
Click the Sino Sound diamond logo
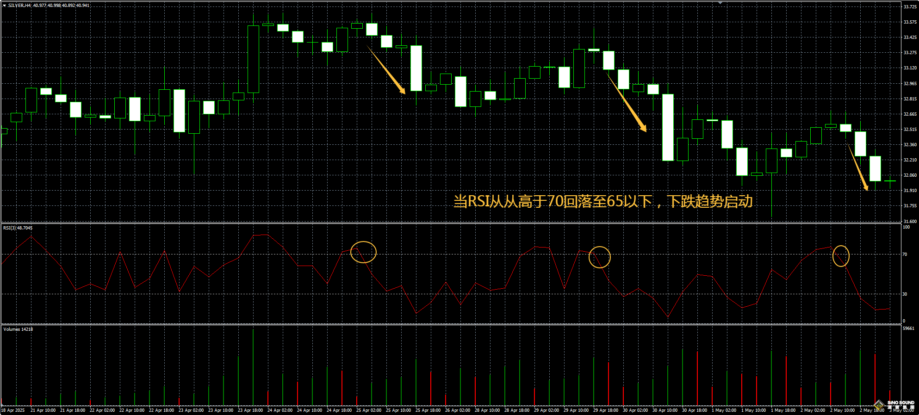(x=879, y=404)
